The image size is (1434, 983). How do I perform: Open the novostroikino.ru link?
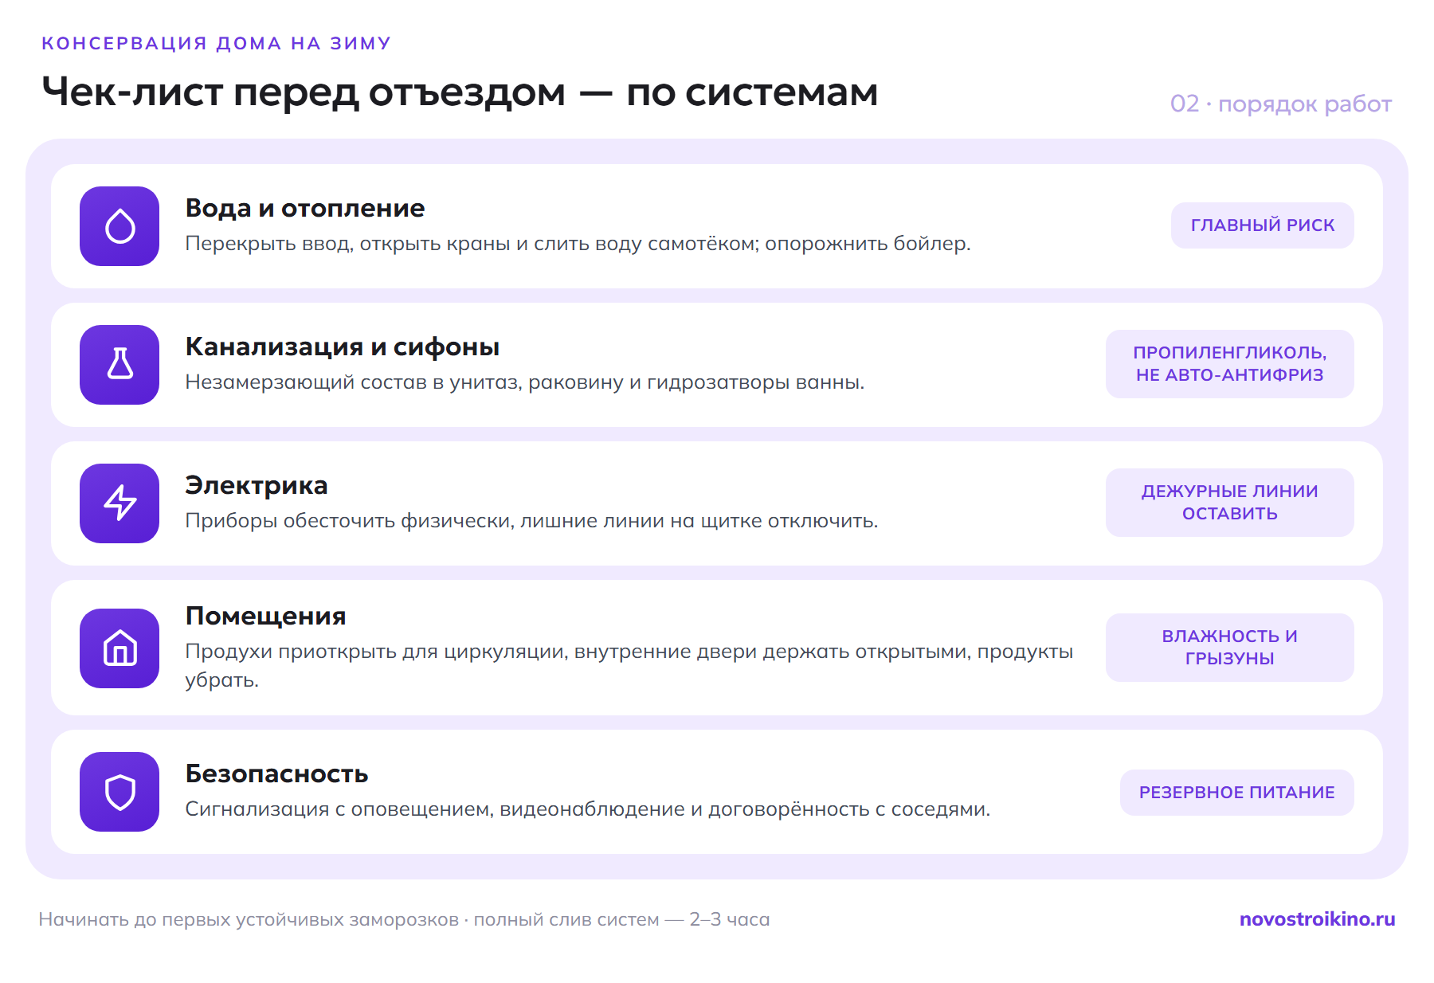pyautogui.click(x=1317, y=919)
